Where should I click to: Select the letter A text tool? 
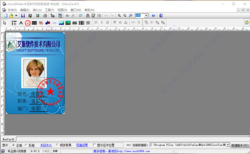point(21,23)
